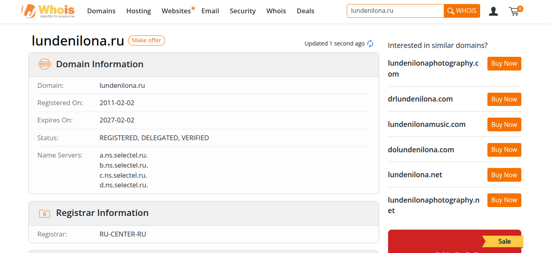Click name server d.ns.selectel.ru.
Viewport: 550px width, 253px height.
point(124,185)
